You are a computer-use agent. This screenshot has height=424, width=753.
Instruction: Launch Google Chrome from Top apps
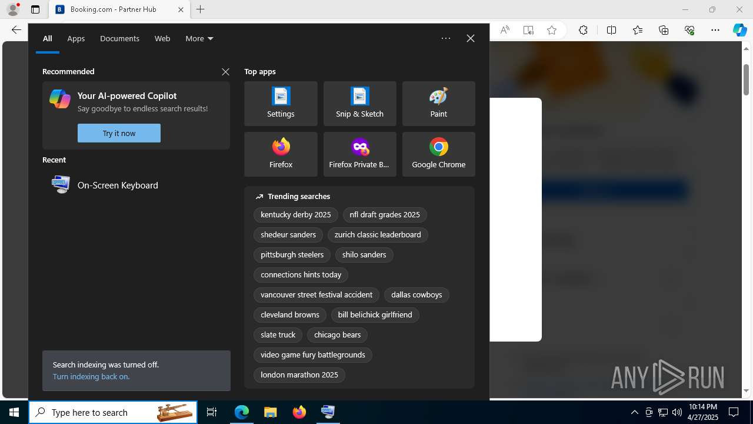pos(438,154)
